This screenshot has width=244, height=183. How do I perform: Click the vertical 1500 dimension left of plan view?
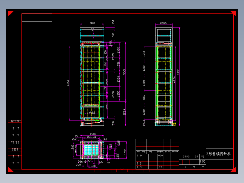(72, 148)
